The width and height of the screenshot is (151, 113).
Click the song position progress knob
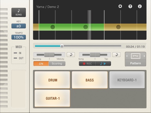click(x=62, y=46)
